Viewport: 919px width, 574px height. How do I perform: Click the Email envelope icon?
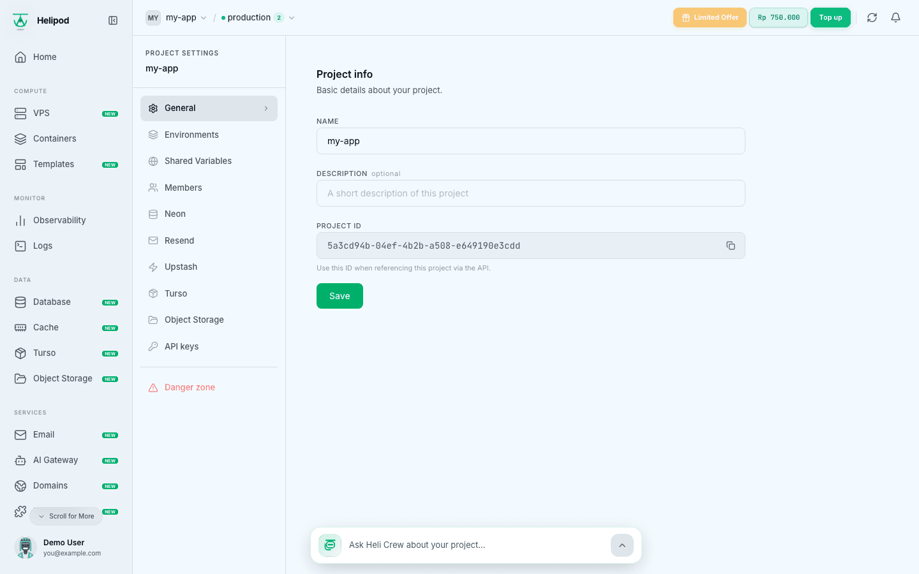click(20, 434)
